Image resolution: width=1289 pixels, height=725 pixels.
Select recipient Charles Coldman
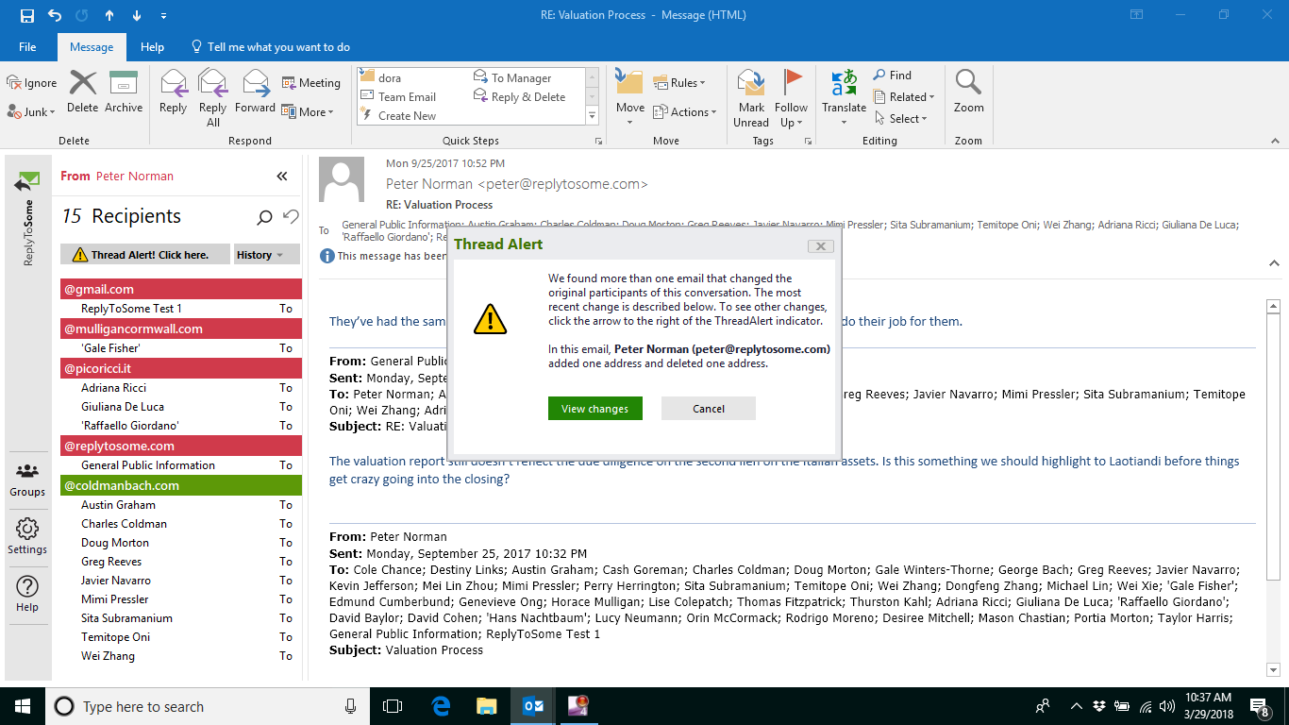coord(124,524)
